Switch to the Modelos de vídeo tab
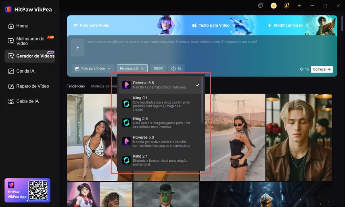The height and width of the screenshot is (207, 345). pyautogui.click(x=104, y=86)
